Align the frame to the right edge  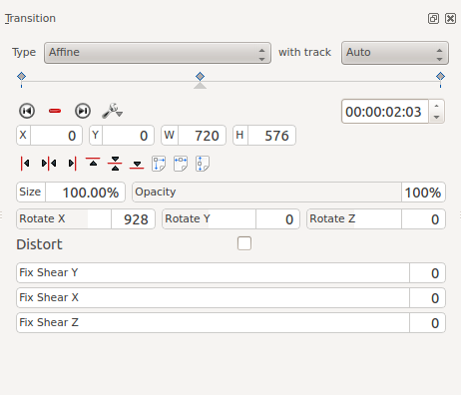point(72,164)
